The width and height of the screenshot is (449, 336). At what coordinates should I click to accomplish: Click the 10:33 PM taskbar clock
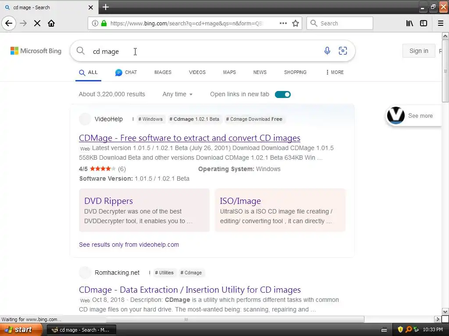click(x=433, y=330)
